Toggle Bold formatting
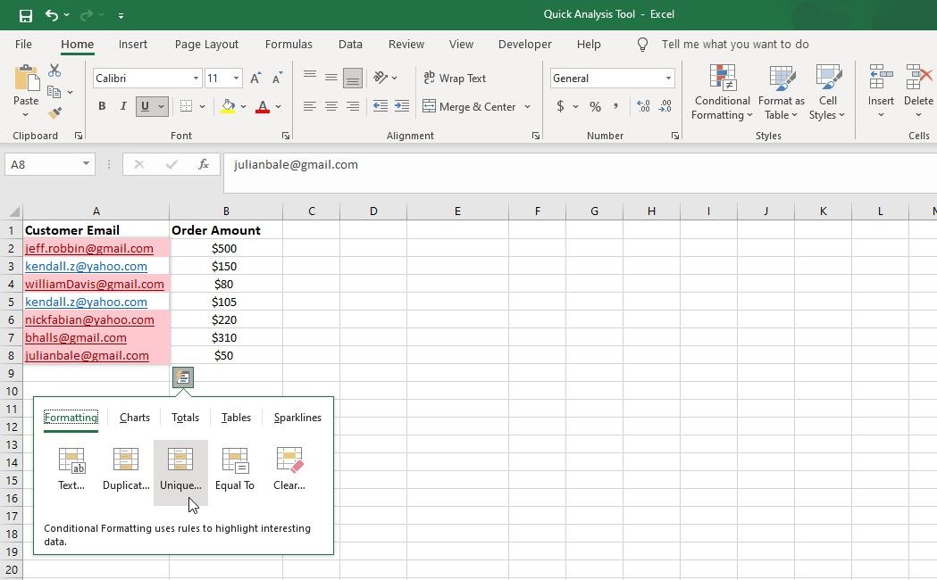This screenshot has height=580, width=937. click(102, 107)
